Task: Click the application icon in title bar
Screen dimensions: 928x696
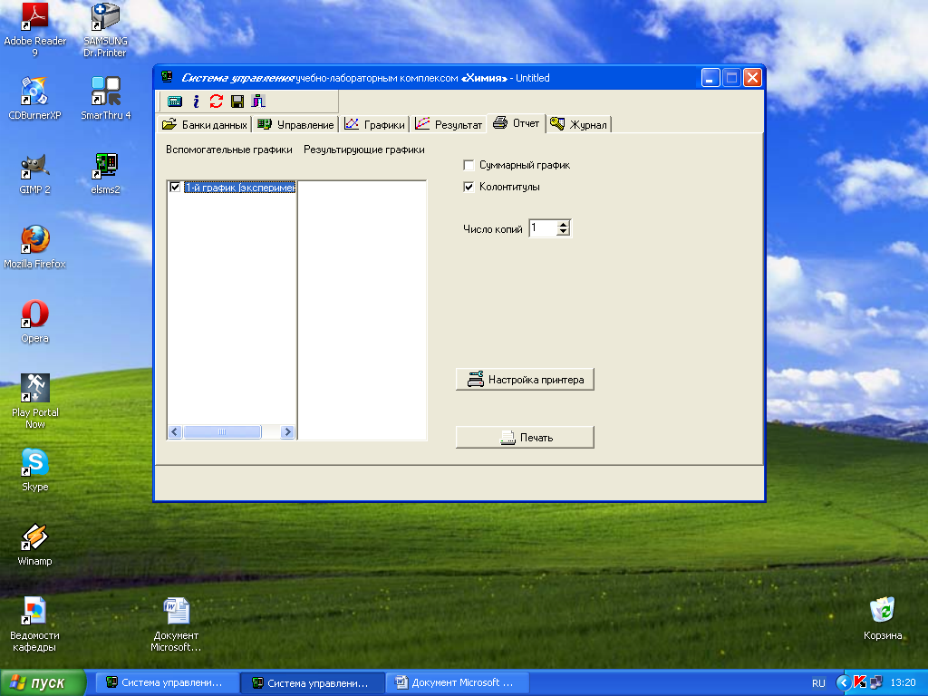Action: [167, 77]
